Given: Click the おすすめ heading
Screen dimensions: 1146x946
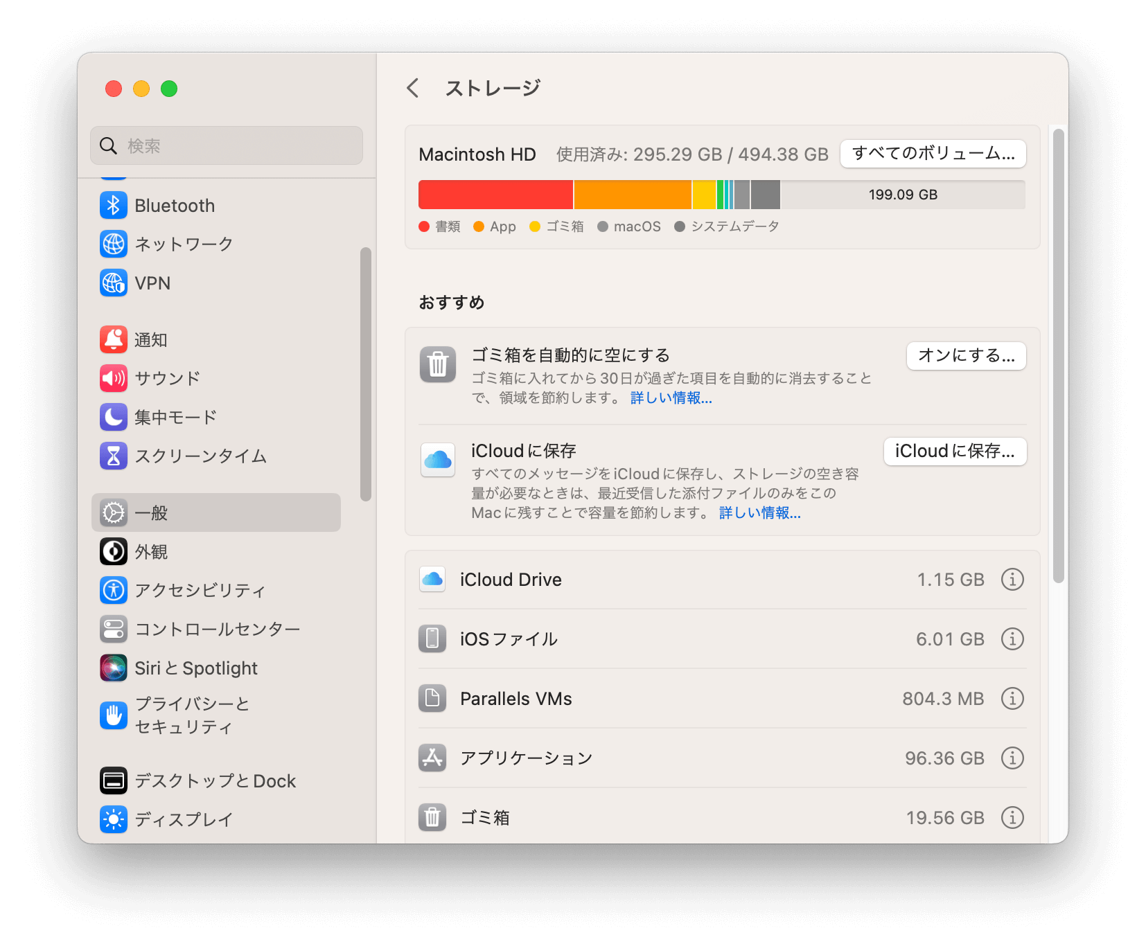Looking at the screenshot, I should point(452,302).
